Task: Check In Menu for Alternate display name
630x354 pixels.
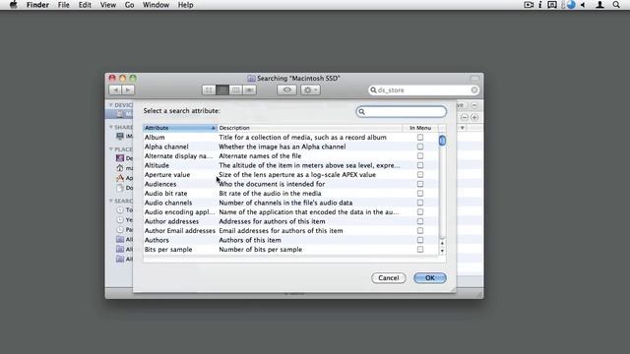Action: [420, 155]
